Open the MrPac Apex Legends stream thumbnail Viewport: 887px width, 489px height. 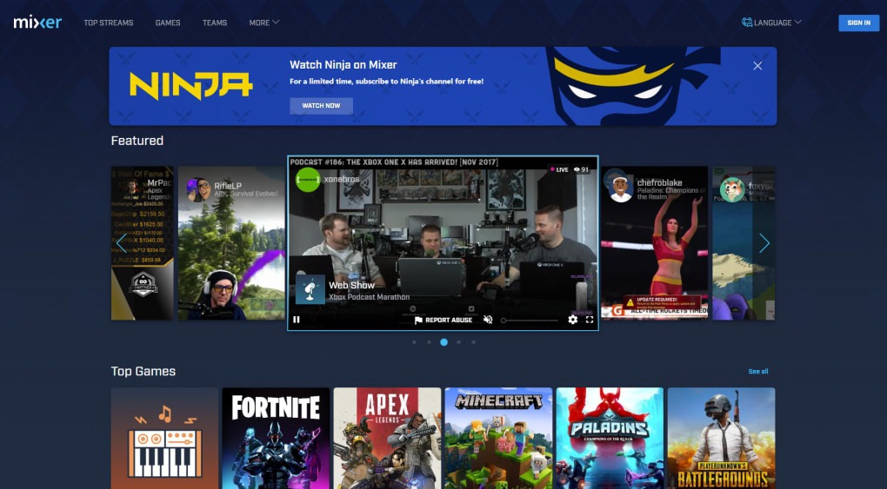142,243
